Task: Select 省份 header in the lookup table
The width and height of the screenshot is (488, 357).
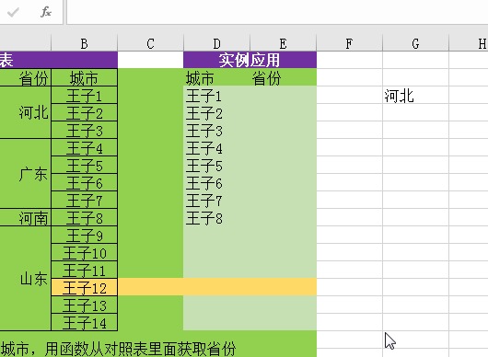Action: pyautogui.click(x=25, y=77)
